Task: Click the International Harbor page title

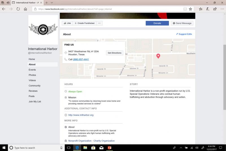Action: (x=43, y=49)
